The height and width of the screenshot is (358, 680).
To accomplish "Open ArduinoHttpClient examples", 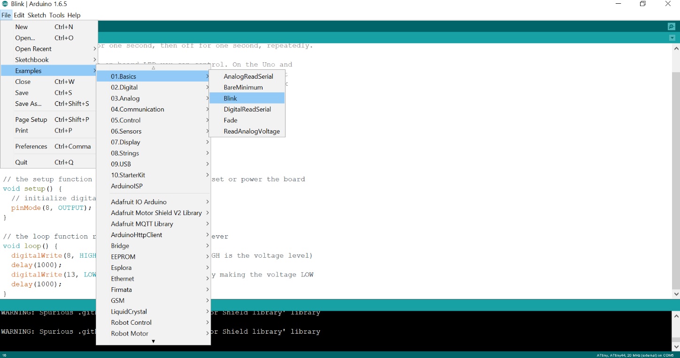I will pos(153,235).
